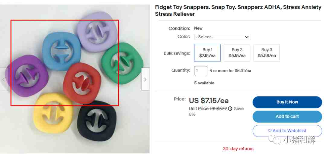Click the blue fidget snapper in photo

[x=62, y=51]
